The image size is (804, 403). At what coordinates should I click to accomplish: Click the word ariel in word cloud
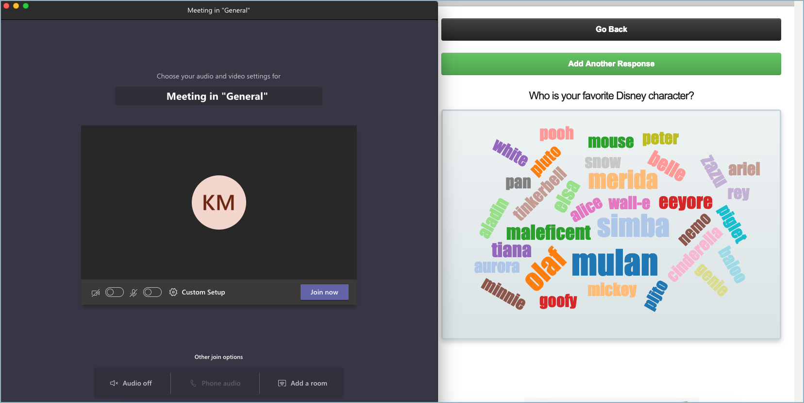click(x=744, y=169)
